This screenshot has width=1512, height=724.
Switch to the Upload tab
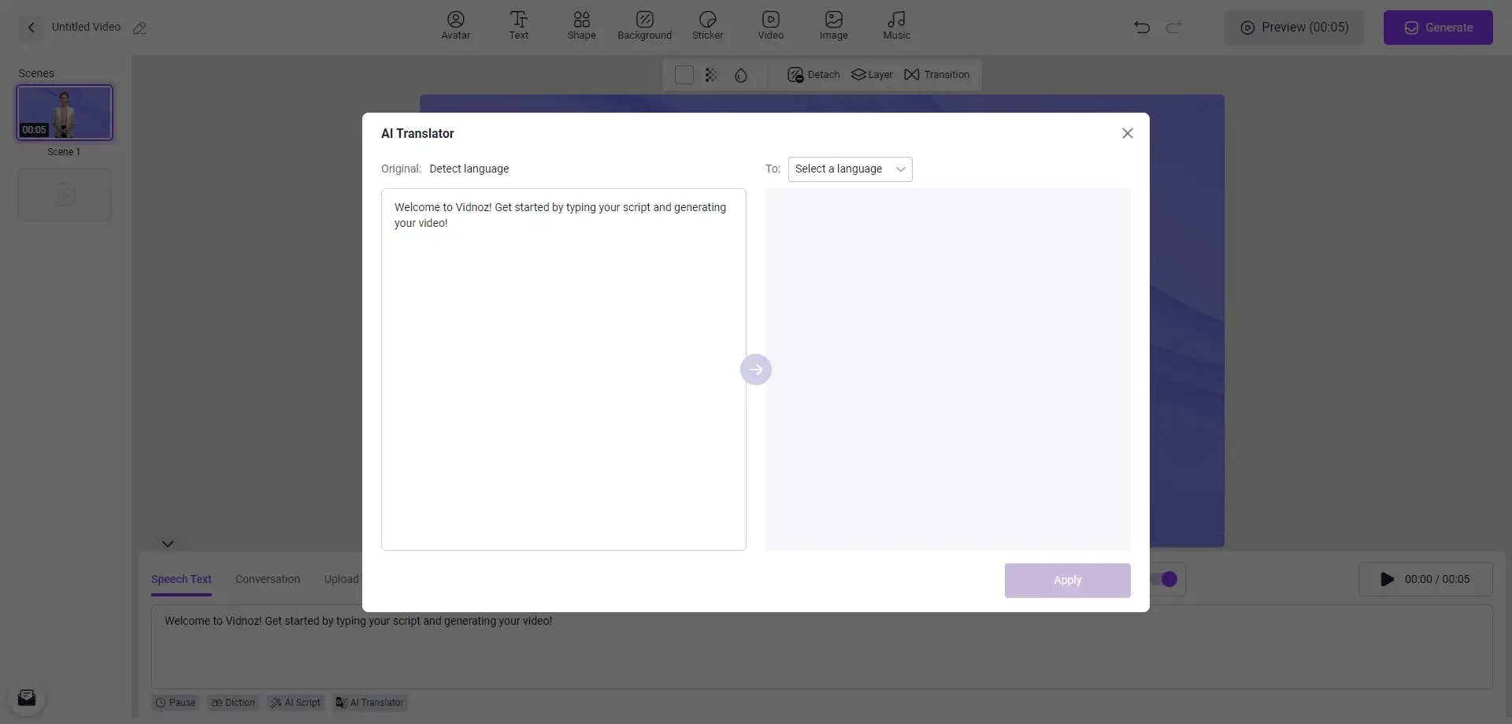340,579
